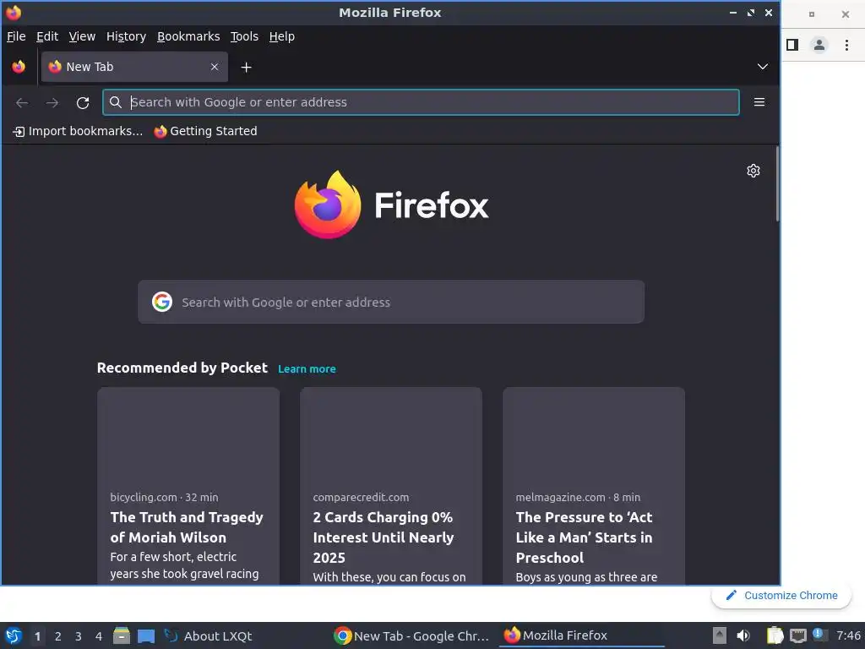Screen dimensions: 865x649
Task: Open Chrome three-dot menu
Action: (x=846, y=45)
